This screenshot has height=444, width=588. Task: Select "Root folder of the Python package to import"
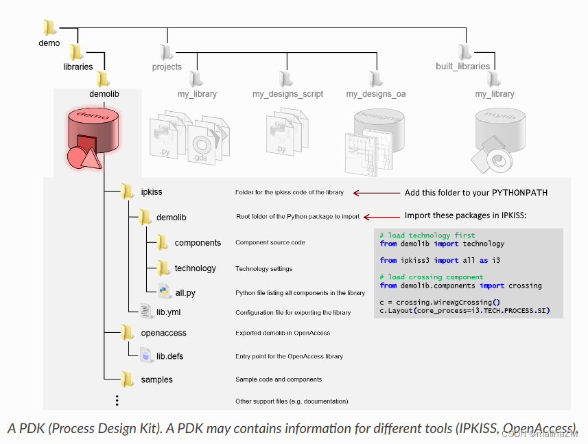click(x=298, y=216)
